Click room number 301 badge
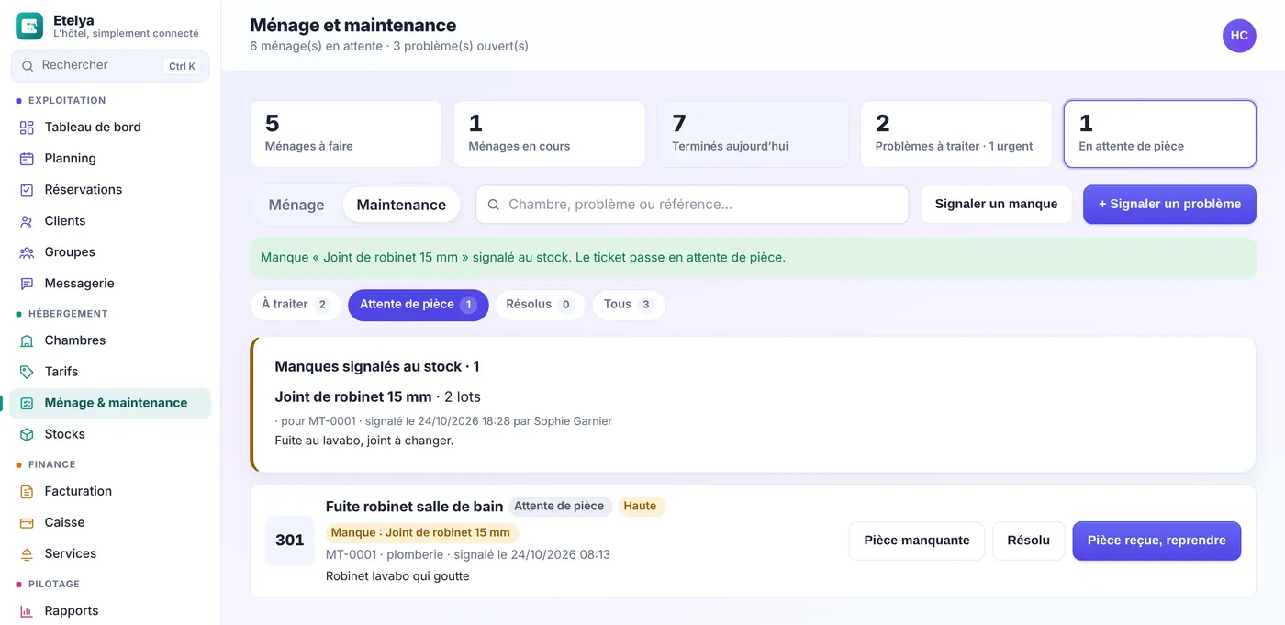This screenshot has width=1285, height=625. click(x=290, y=541)
